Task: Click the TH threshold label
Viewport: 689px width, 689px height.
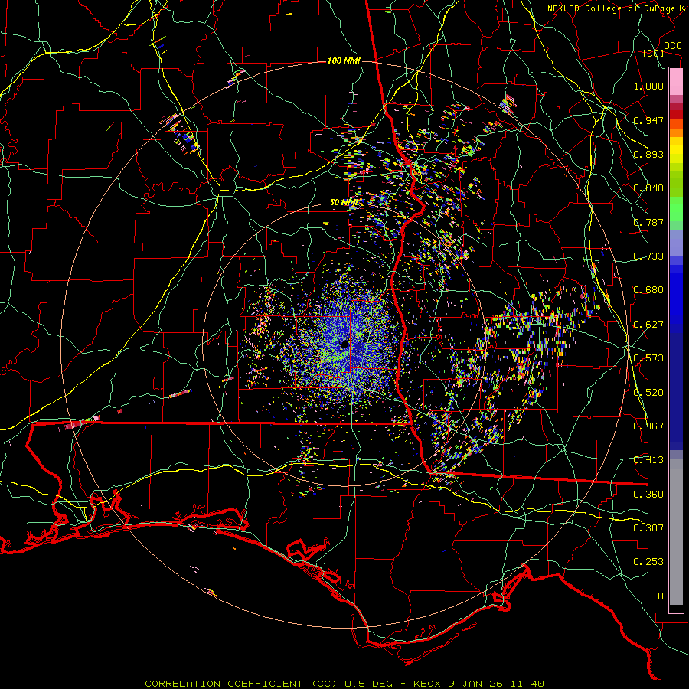Action: pos(658,596)
